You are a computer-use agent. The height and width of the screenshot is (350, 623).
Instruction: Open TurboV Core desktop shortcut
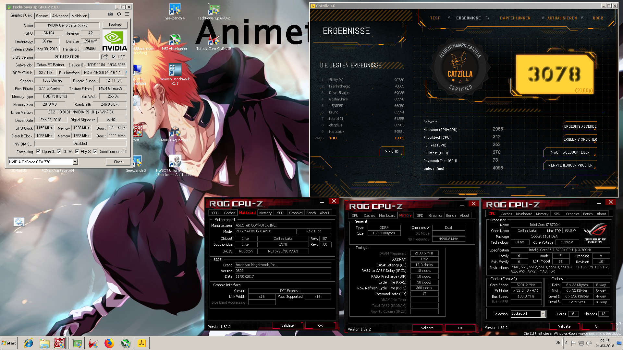tap(214, 42)
